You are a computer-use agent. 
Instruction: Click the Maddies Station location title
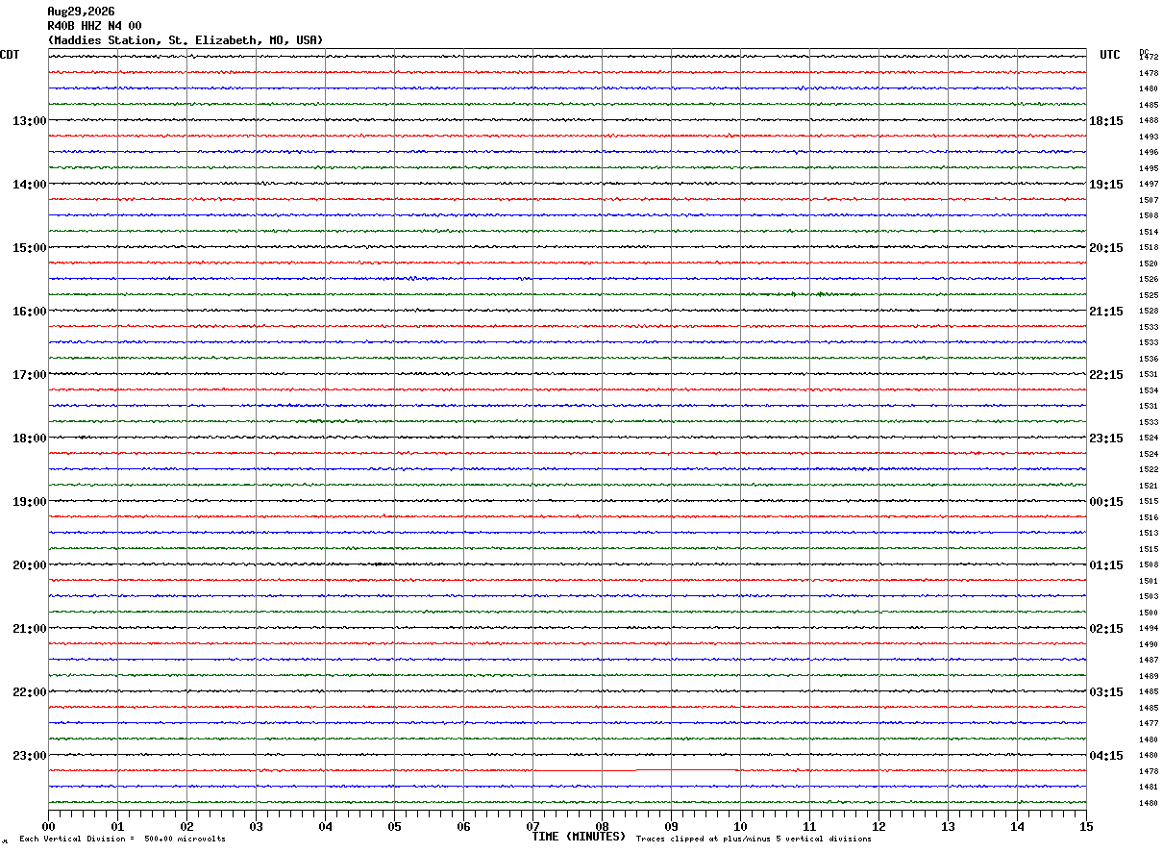click(186, 40)
